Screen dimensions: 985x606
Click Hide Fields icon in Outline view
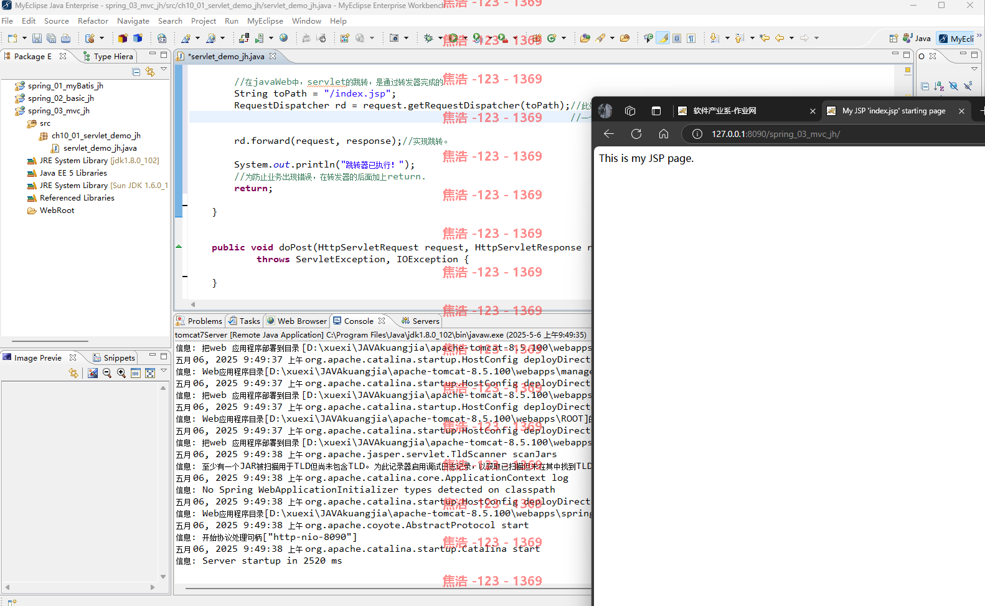[954, 87]
